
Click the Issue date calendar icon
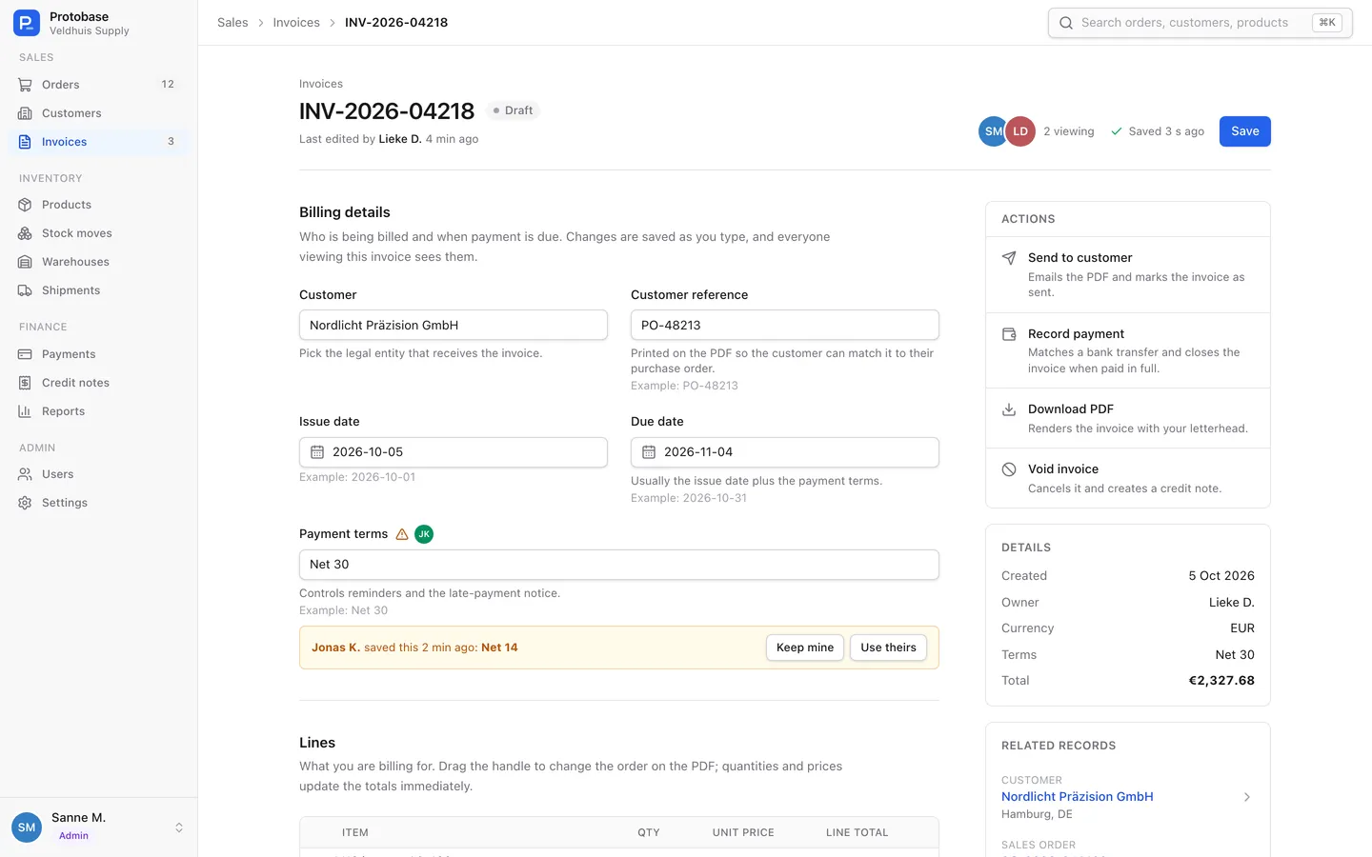[x=317, y=452]
